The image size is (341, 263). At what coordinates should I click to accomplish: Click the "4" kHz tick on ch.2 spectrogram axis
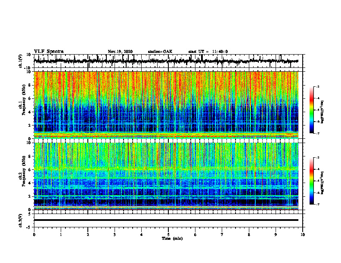pyautogui.click(x=30, y=183)
